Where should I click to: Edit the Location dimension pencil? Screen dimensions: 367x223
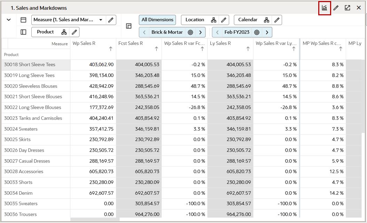click(224, 20)
